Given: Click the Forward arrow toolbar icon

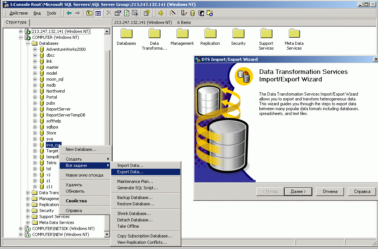Looking at the screenshot, I should pyautogui.click(x=77, y=13).
